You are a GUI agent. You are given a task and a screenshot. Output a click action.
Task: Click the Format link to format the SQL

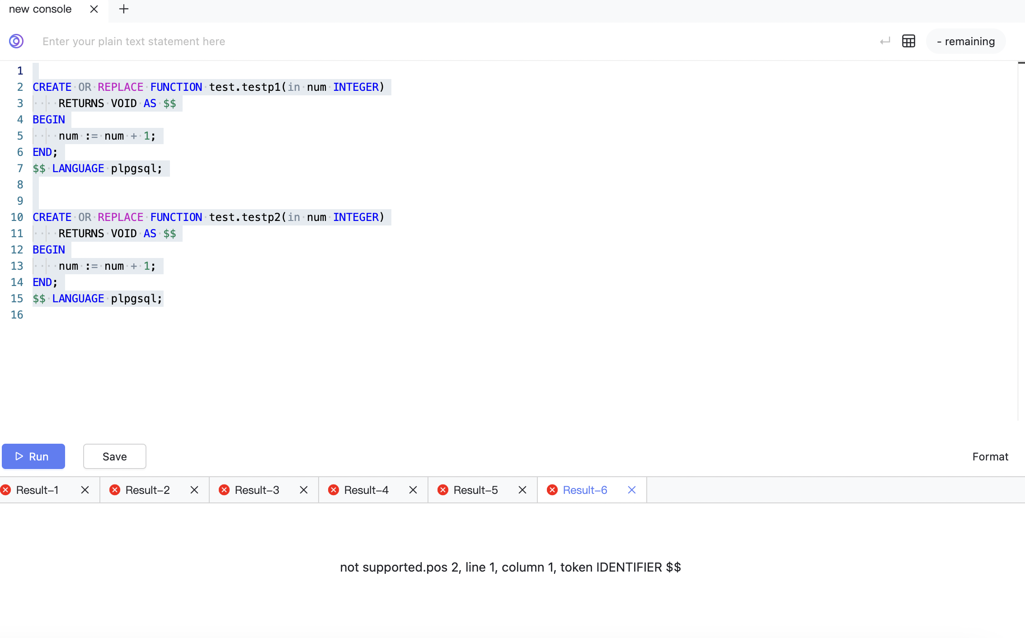[990, 456]
